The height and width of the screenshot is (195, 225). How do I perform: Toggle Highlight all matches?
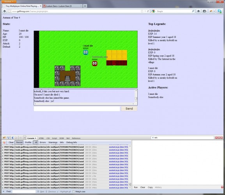point(64,191)
